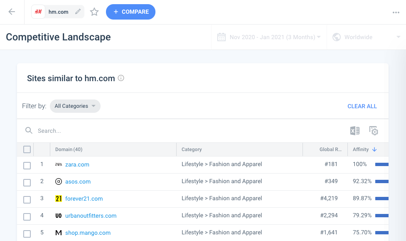Click the H&M logo icon
Screen dimensions: 406x241
point(38,12)
